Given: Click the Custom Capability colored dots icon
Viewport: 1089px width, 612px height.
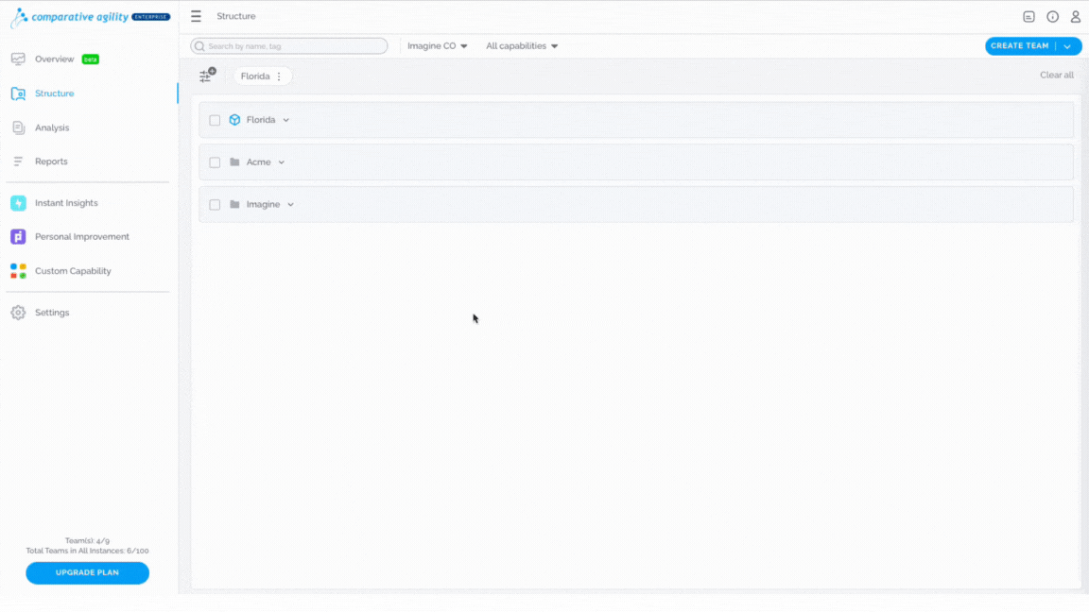Looking at the screenshot, I should tap(18, 271).
